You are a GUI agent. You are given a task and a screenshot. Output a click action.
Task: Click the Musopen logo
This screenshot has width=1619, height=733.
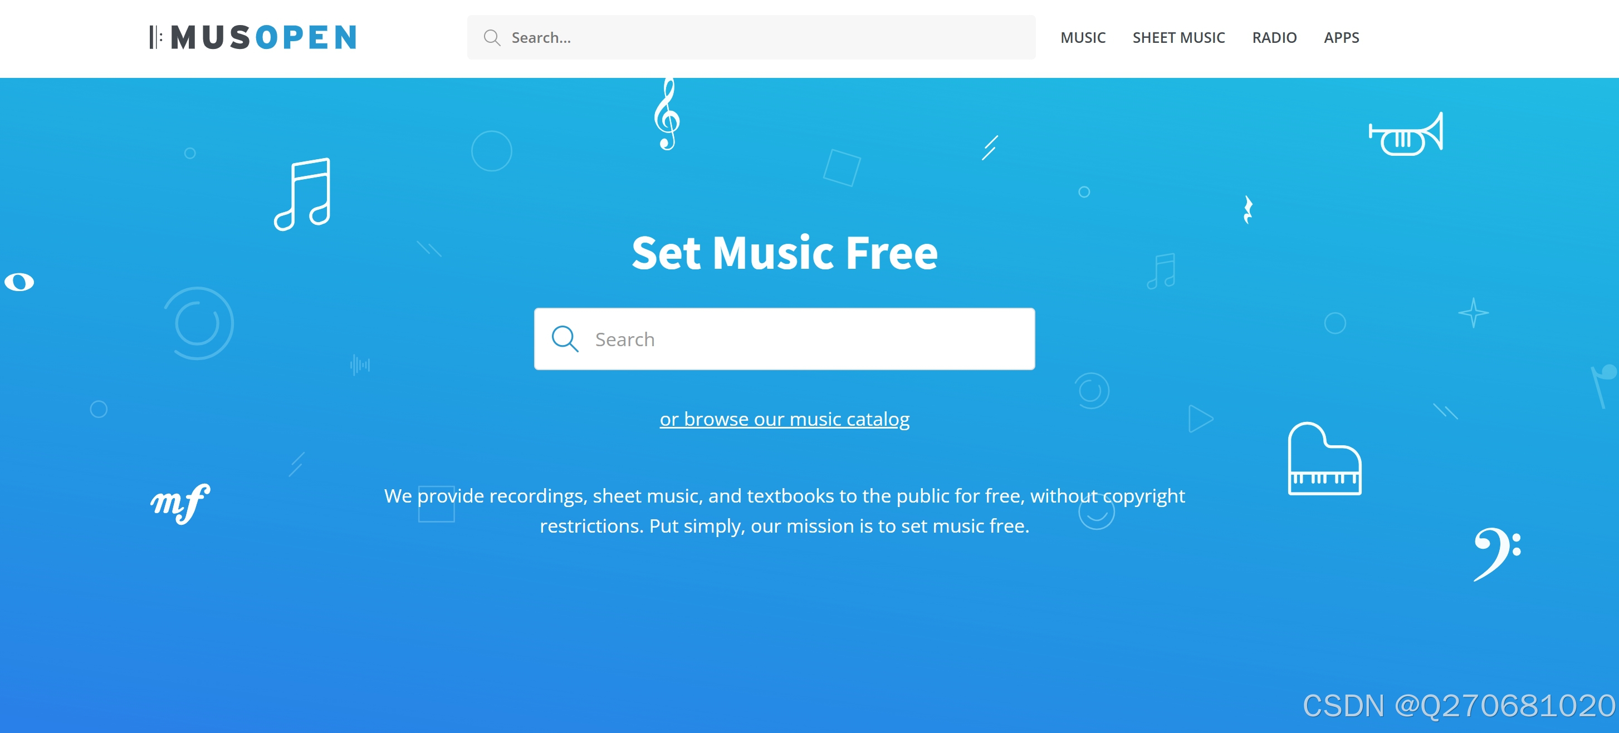pos(253,37)
